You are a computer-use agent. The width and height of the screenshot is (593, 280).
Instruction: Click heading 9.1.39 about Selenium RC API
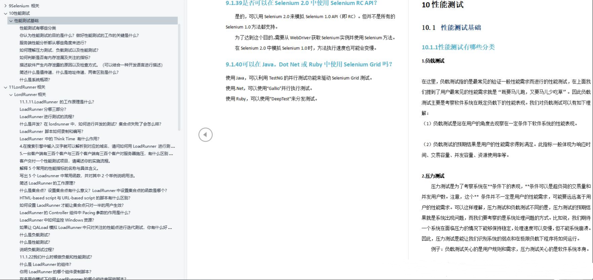301,3
